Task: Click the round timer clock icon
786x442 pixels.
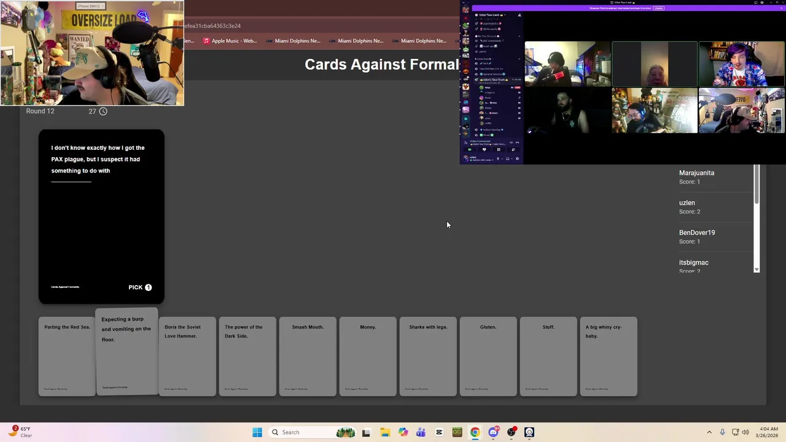Action: point(103,111)
